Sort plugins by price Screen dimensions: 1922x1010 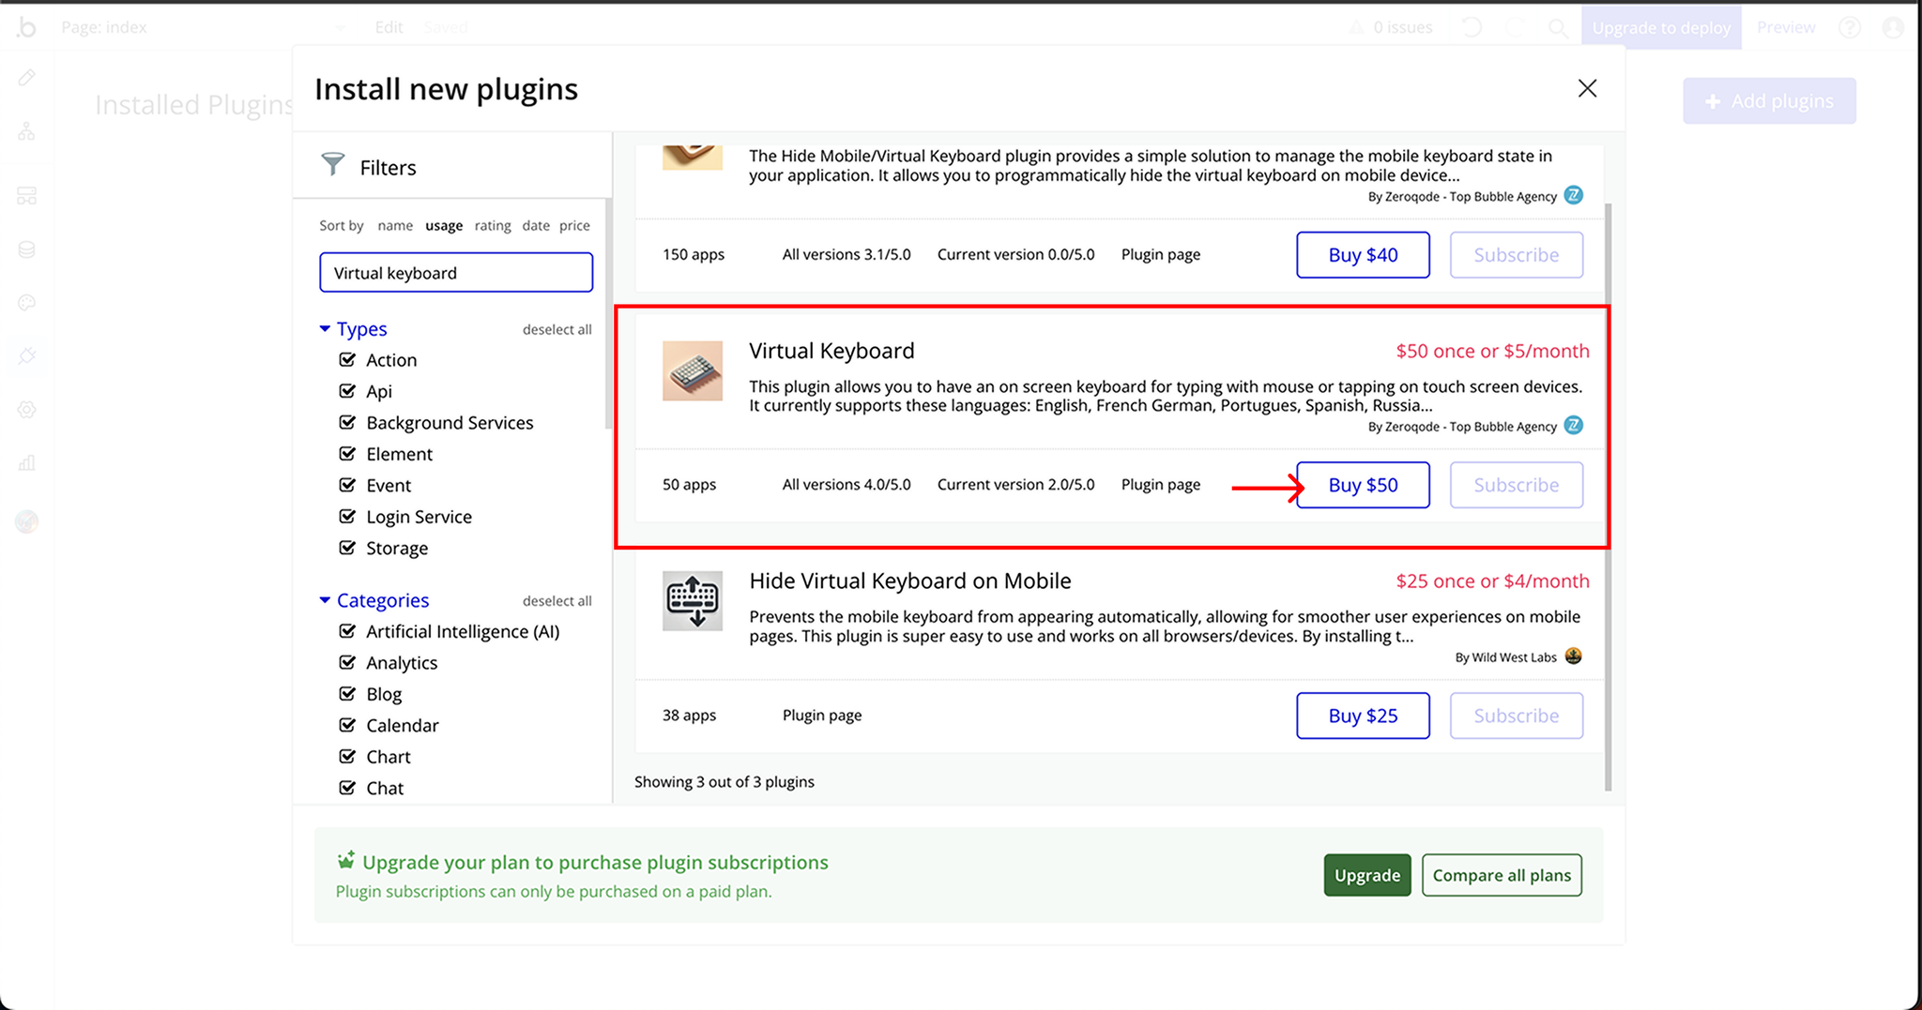tap(574, 226)
